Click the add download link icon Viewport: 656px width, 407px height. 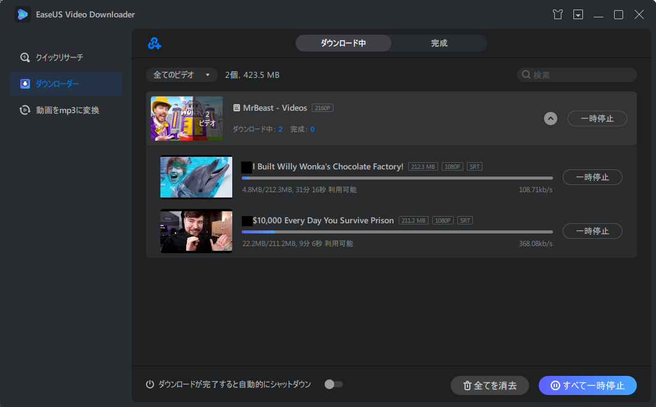(x=155, y=42)
